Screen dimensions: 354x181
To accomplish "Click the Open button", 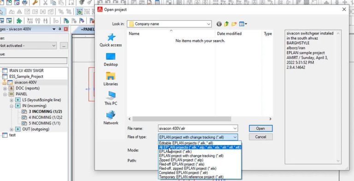I will (x=260, y=128).
